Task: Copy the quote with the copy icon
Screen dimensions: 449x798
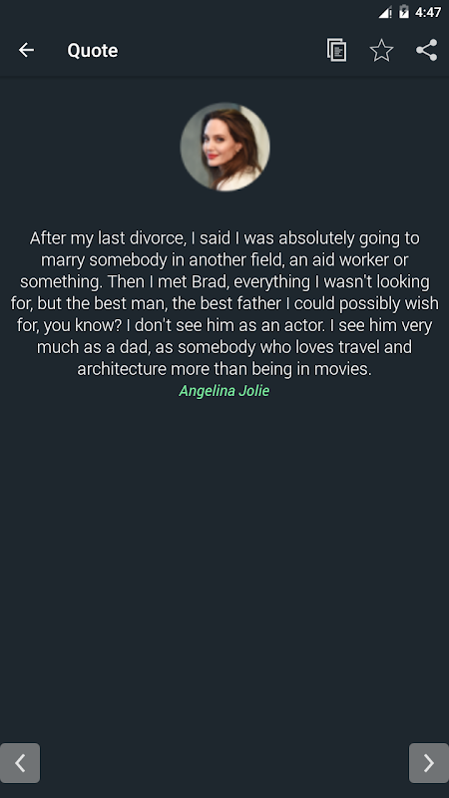Action: tap(336, 50)
